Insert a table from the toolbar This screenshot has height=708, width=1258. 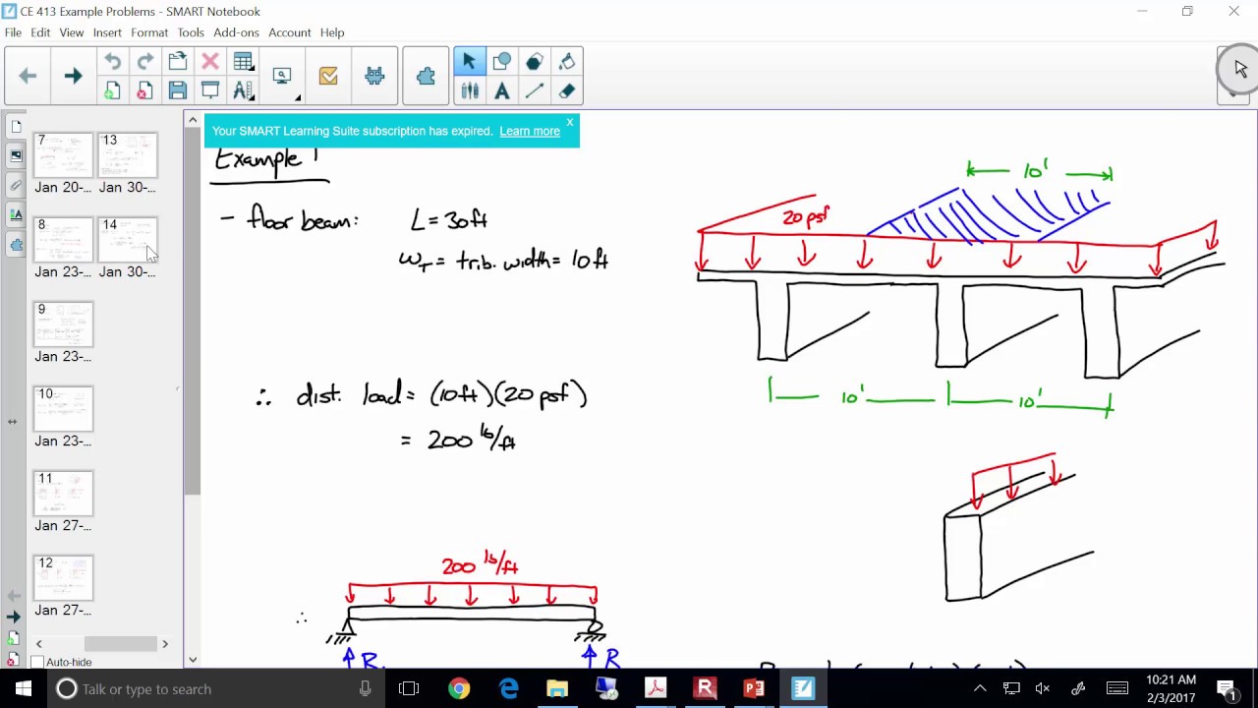pos(243,62)
